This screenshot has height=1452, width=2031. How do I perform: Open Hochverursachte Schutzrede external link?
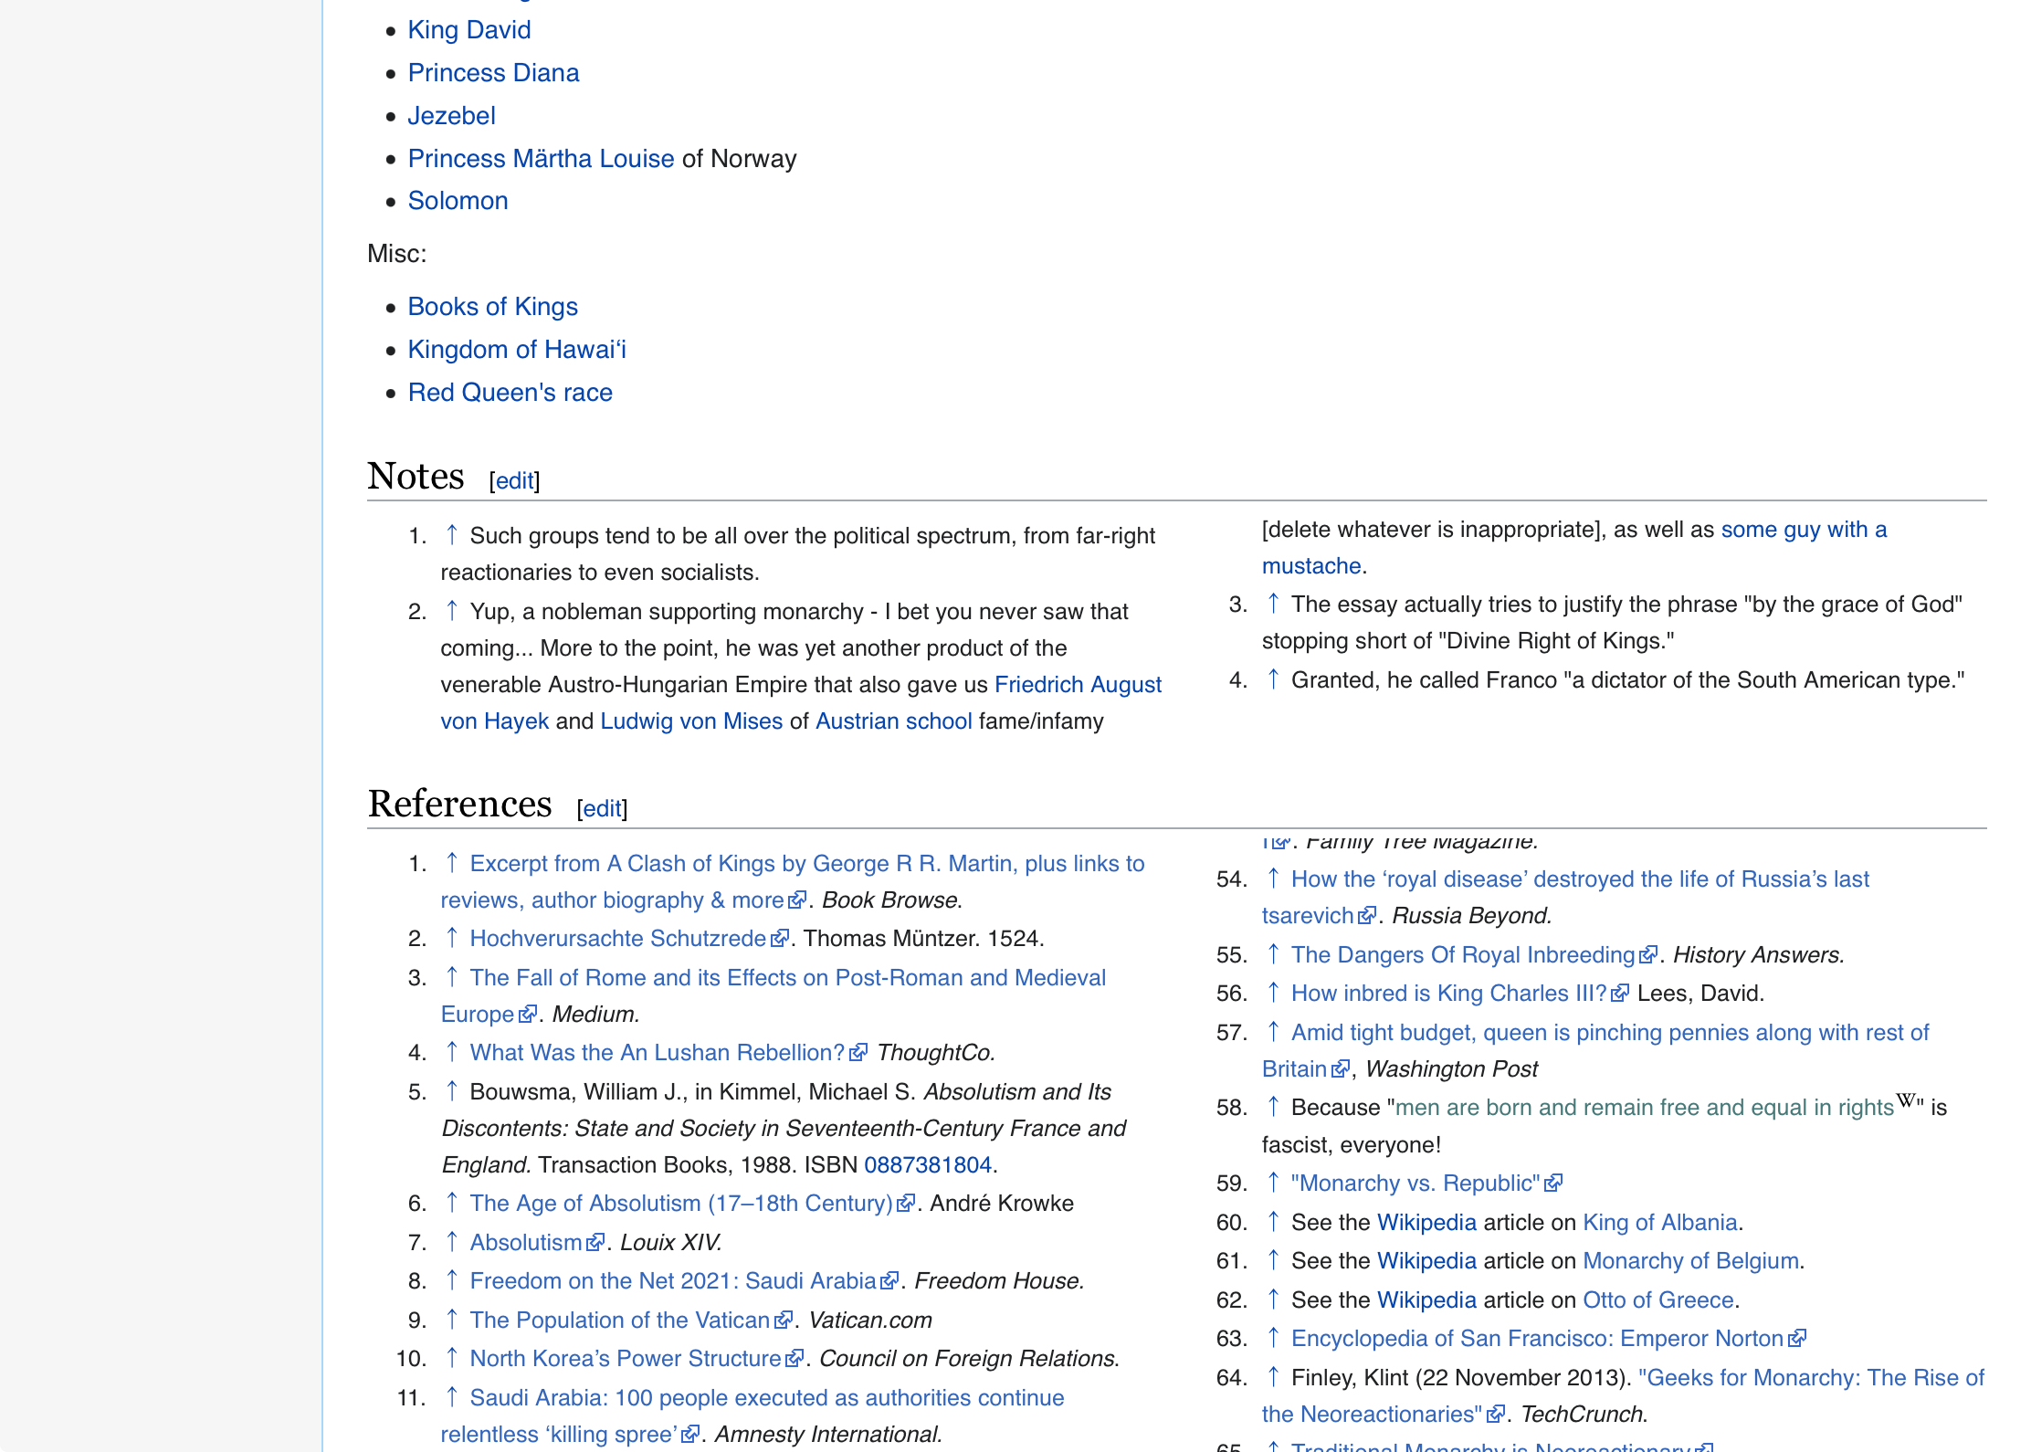(617, 938)
